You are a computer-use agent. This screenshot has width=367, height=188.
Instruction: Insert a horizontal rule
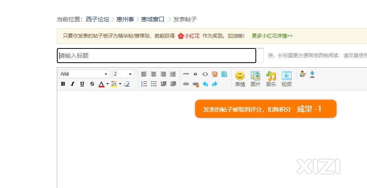click(x=186, y=74)
